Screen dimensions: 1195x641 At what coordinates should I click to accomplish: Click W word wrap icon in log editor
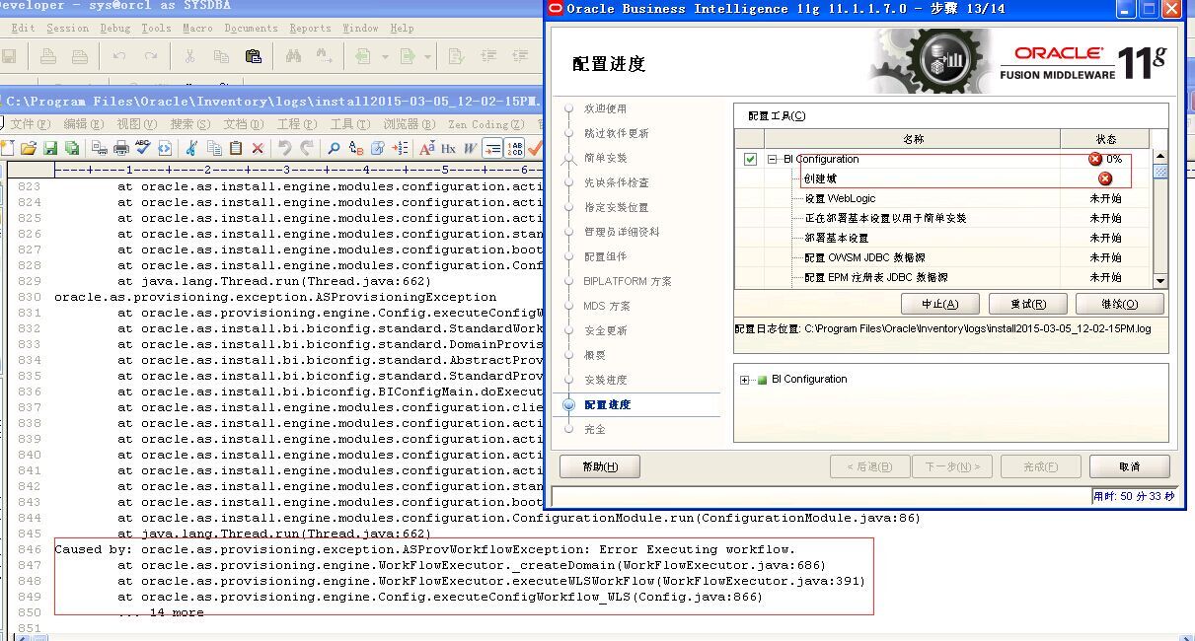[x=470, y=148]
